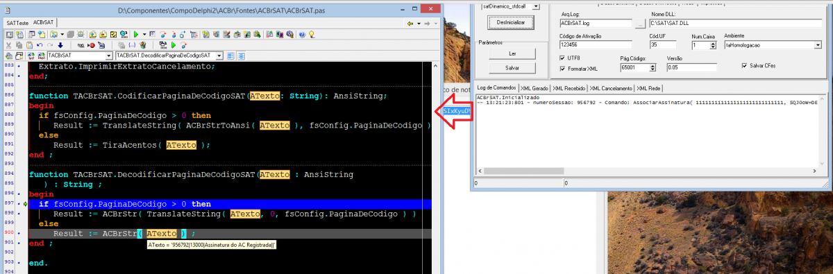This screenshot has height=274, width=833.
Task: Click the blue list icon right of method combo
Action: coord(230,55)
